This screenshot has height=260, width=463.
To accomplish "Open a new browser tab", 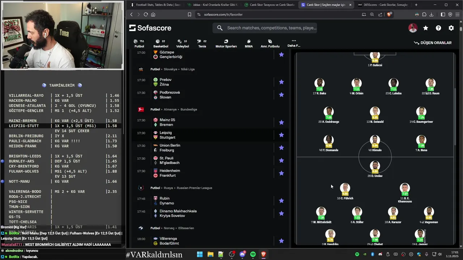I will tap(416, 5).
